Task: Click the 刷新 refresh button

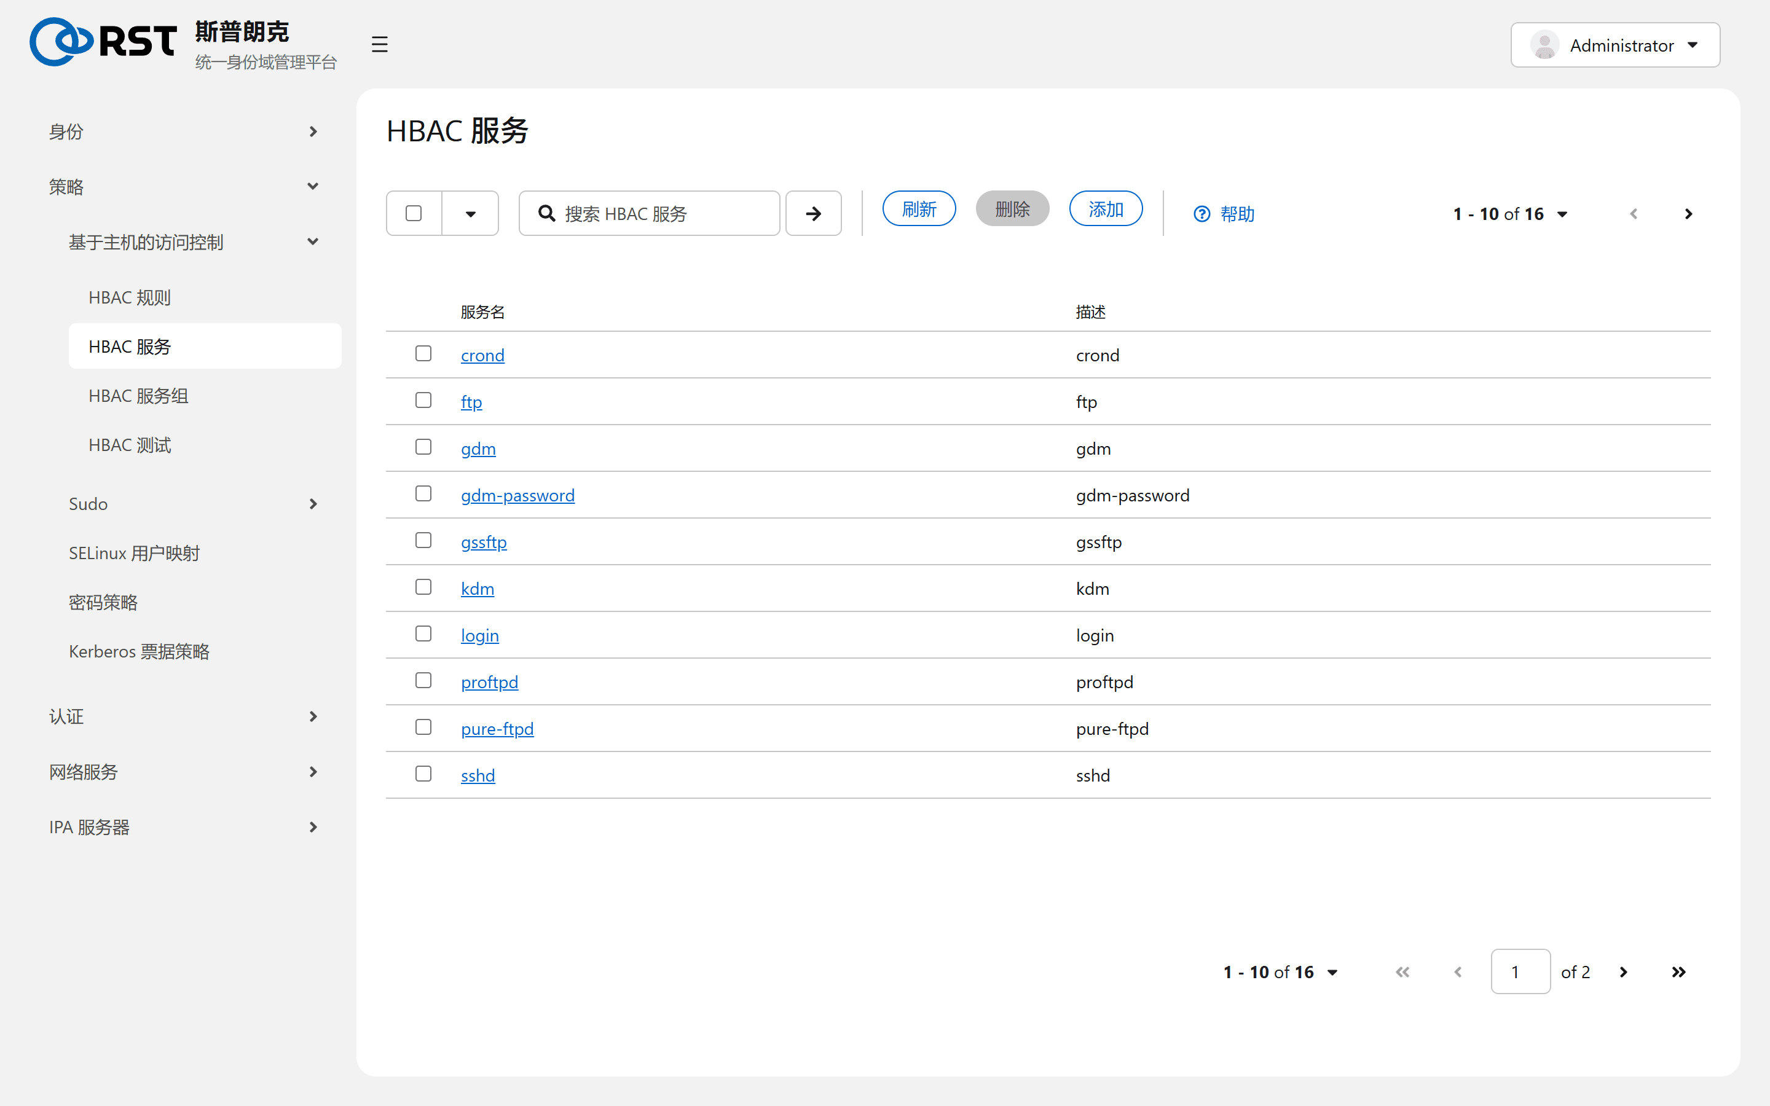Action: point(919,209)
